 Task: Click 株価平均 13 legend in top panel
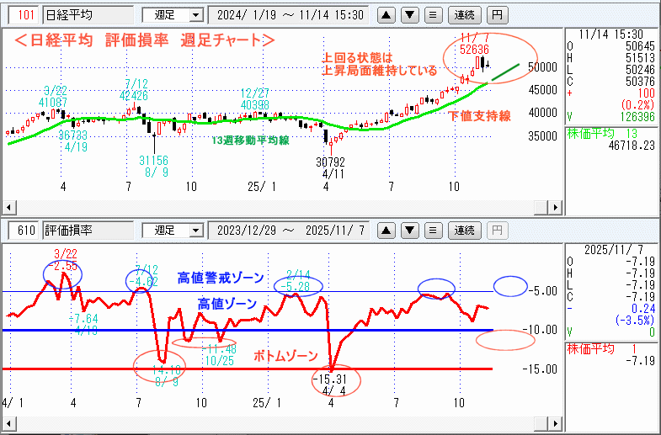pos(602,134)
